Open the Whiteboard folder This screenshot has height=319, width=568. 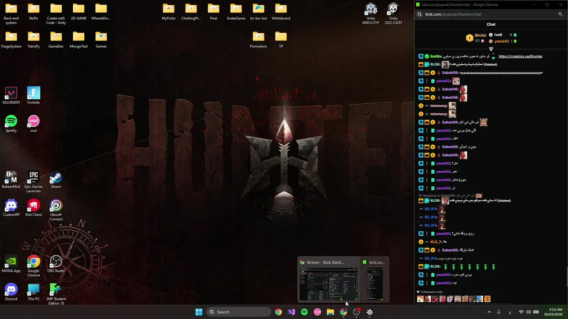(x=281, y=12)
